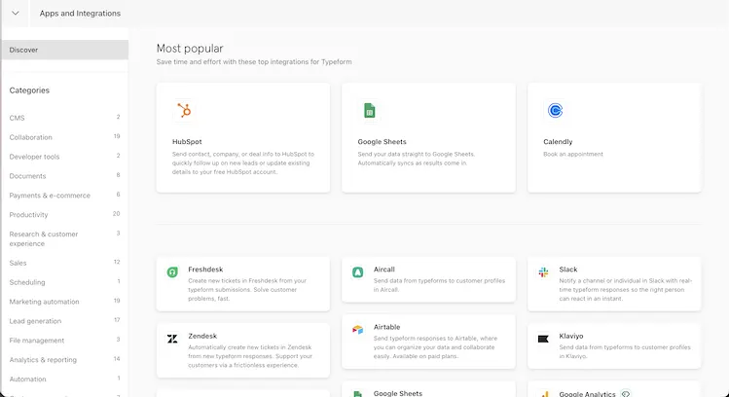
Task: Open the Google Analytics integration title
Action: click(x=587, y=394)
